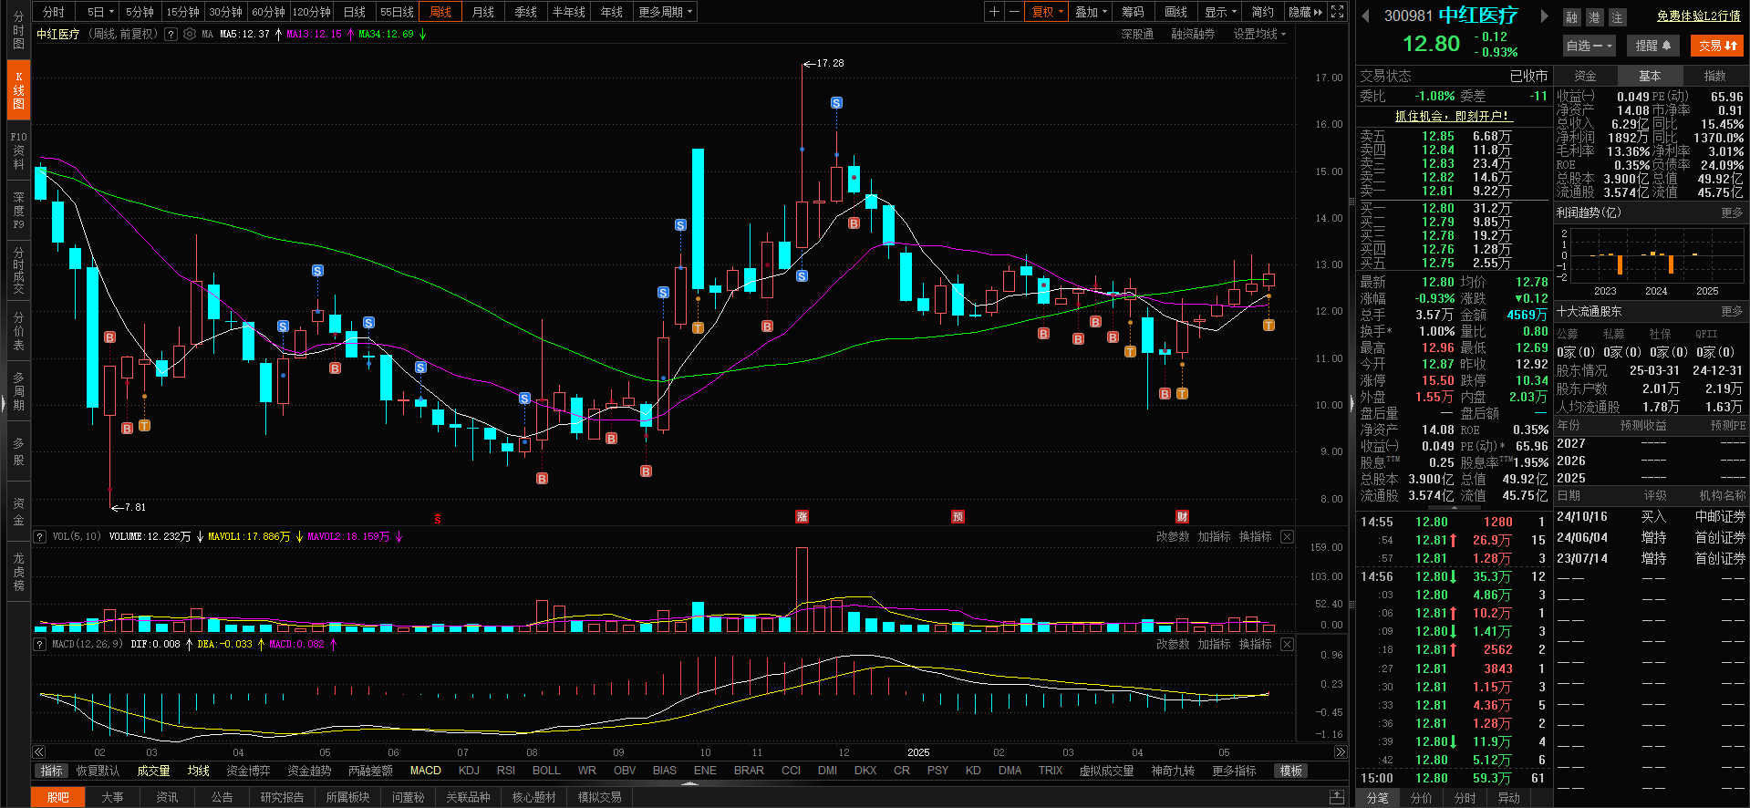Open 分价表 in left sidebar

pyautogui.click(x=18, y=331)
